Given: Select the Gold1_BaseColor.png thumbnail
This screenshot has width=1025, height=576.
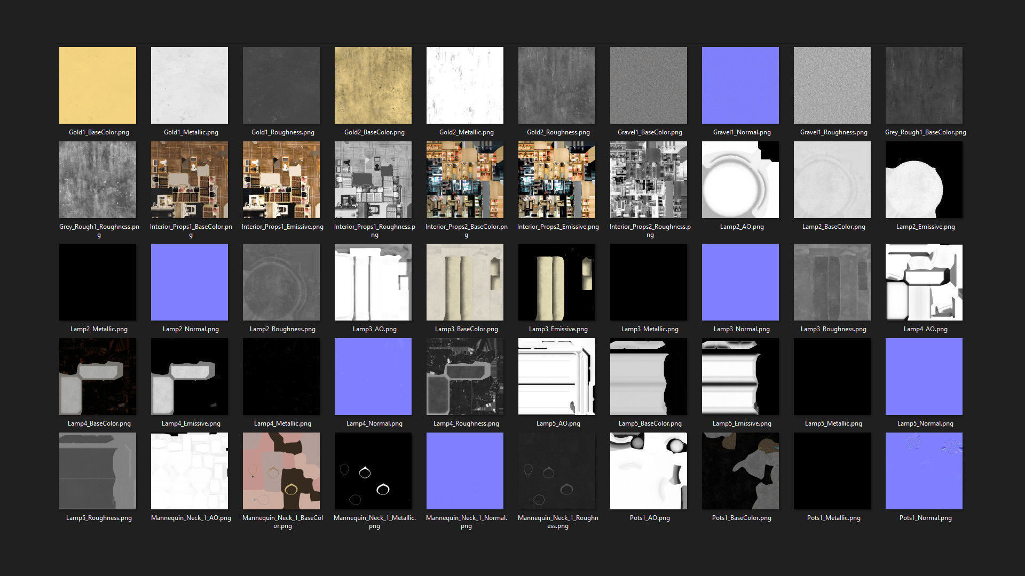Looking at the screenshot, I should point(98,85).
